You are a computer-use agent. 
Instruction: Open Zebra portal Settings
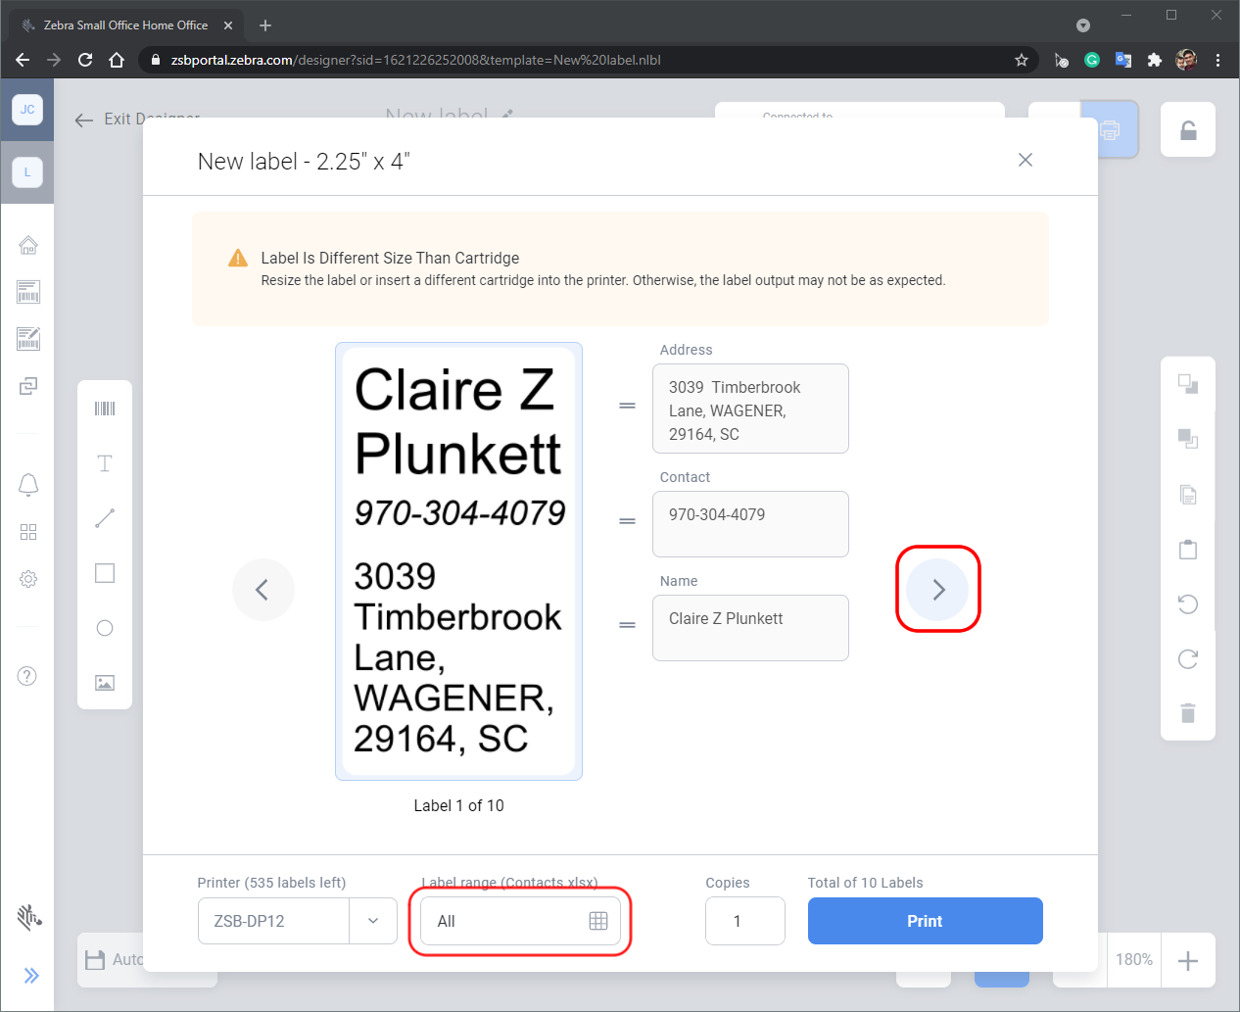point(28,579)
